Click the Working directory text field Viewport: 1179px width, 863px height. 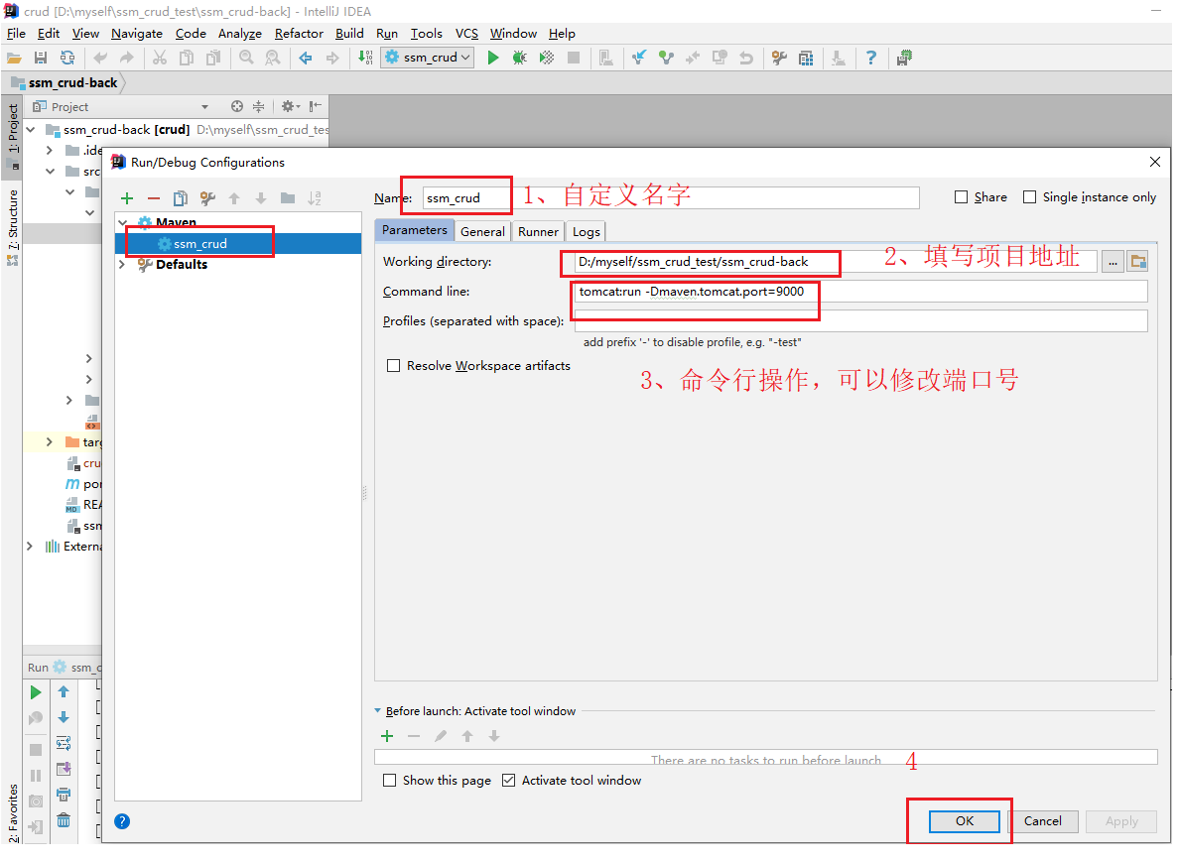(836, 262)
